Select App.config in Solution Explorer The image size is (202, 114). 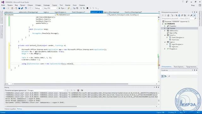pos(173,33)
